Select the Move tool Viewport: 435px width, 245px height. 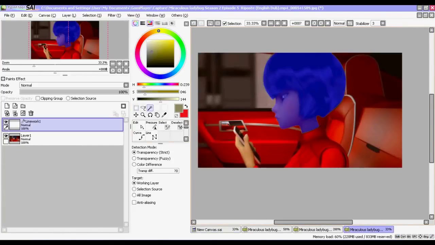[x=136, y=115]
